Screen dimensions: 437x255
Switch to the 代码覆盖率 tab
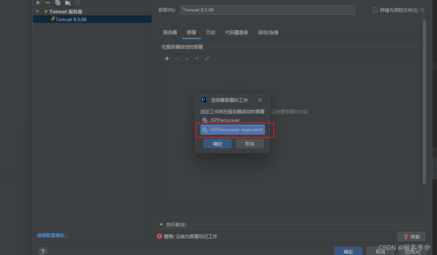coord(237,33)
